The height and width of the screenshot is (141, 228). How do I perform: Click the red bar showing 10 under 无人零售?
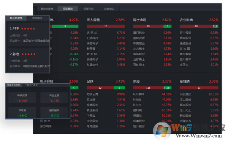point(106,26)
